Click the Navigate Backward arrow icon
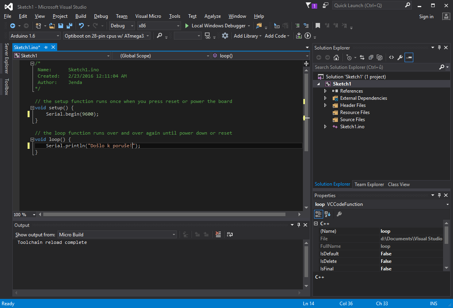This screenshot has width=453, height=308. click(12, 26)
